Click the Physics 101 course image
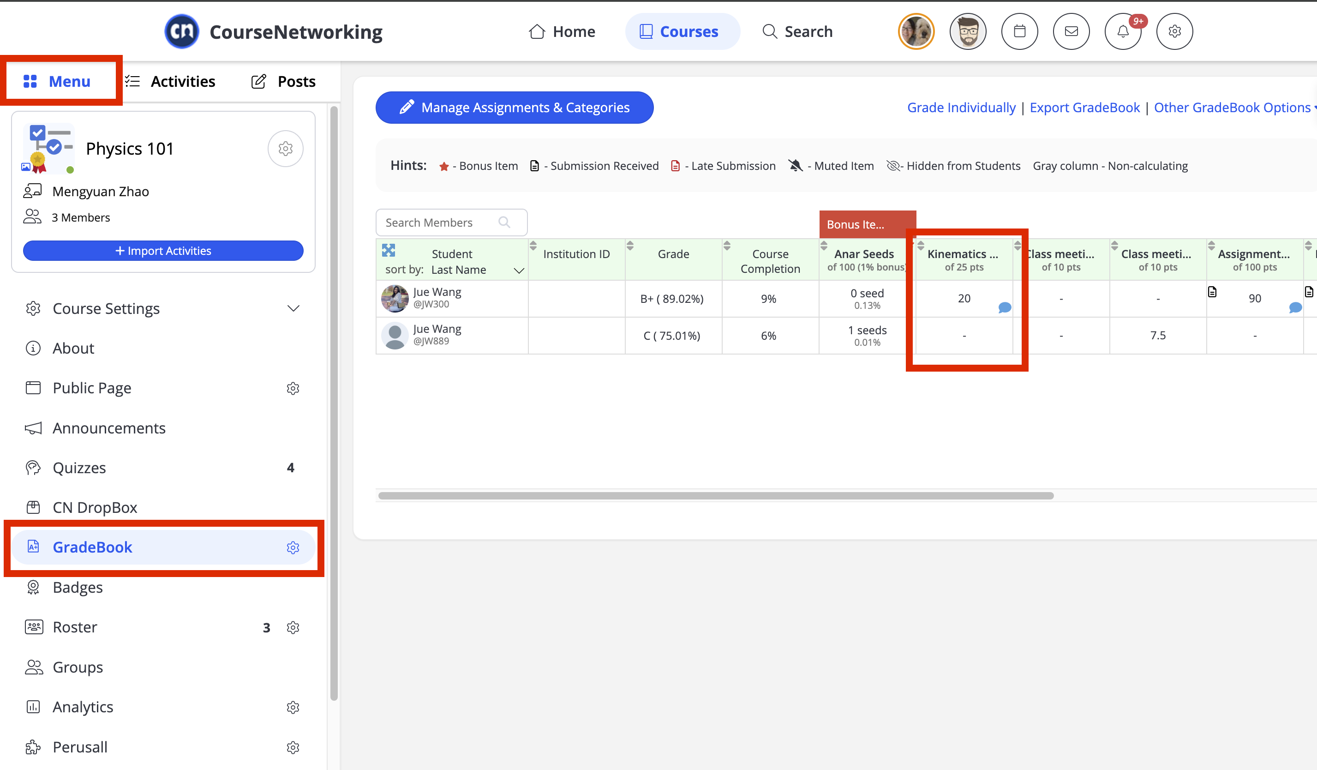Screen dimensions: 1317x770 (x=48, y=149)
